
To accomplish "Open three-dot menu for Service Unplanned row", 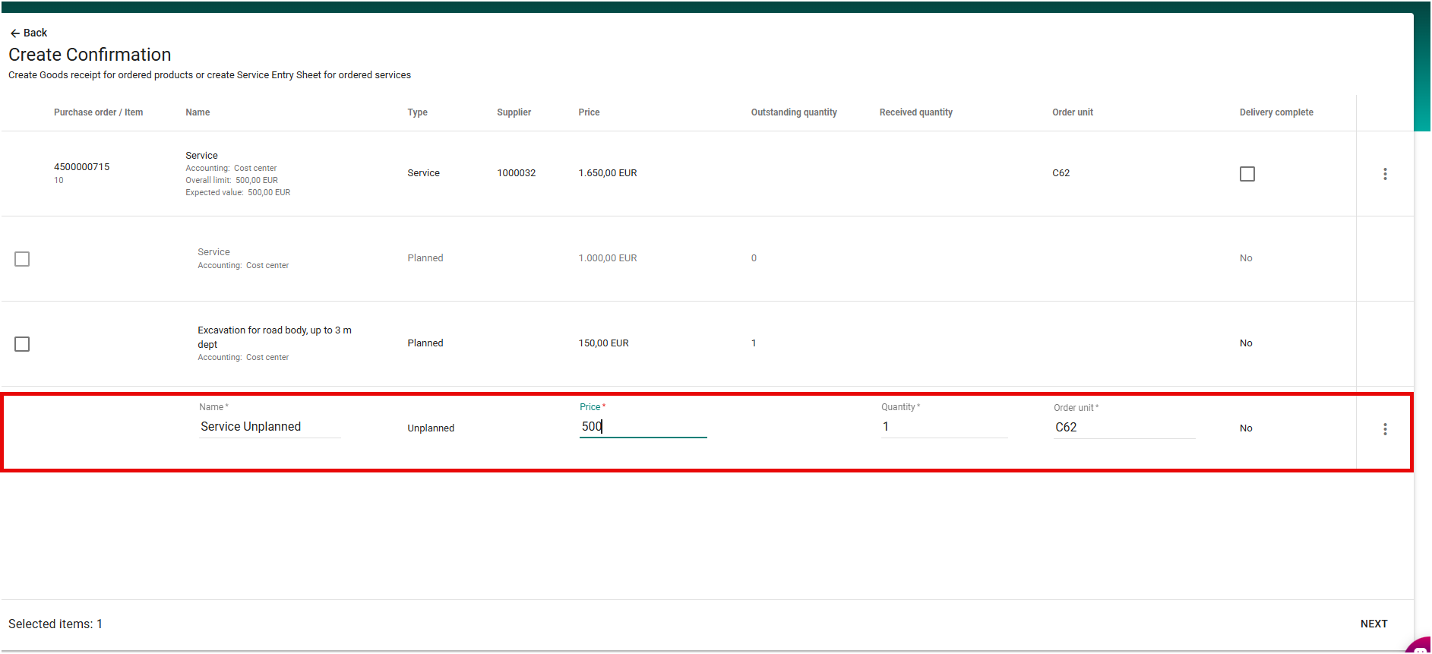I will tap(1384, 429).
